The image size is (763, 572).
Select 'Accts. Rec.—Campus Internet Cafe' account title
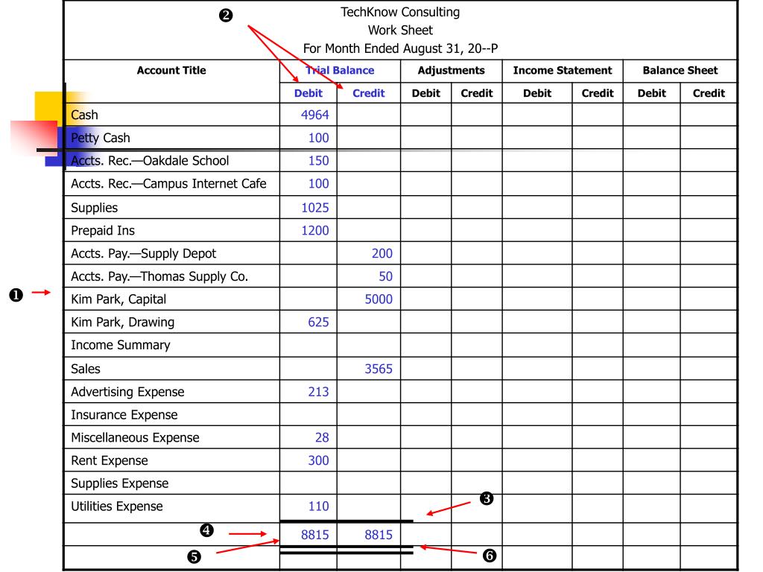(168, 184)
